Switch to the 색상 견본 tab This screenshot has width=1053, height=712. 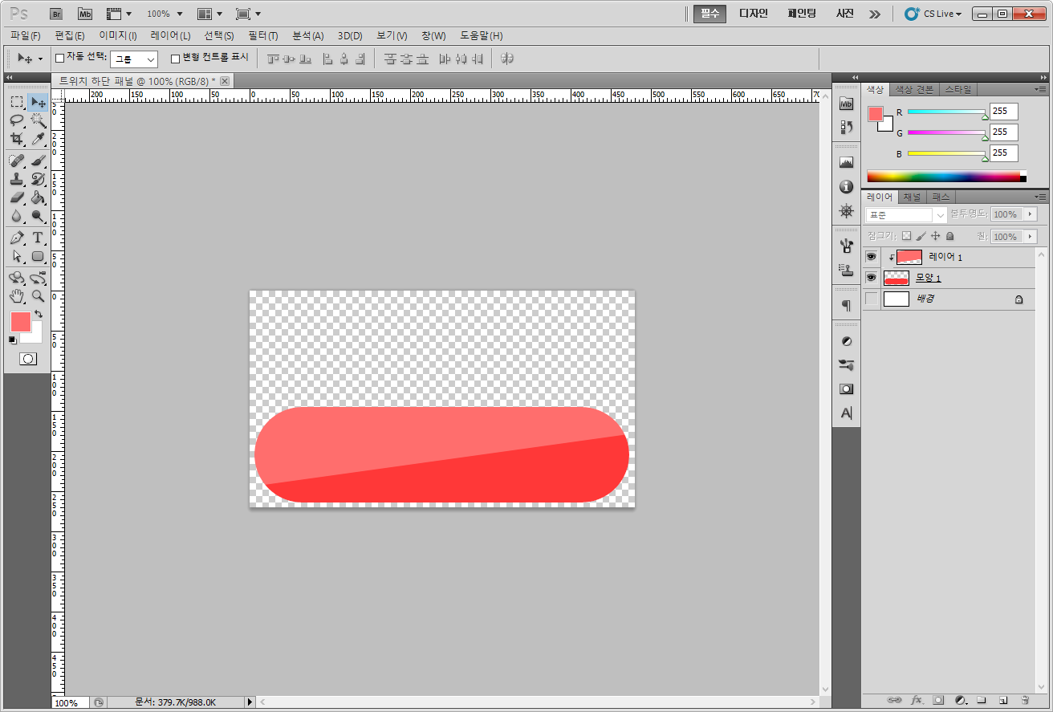coord(914,89)
